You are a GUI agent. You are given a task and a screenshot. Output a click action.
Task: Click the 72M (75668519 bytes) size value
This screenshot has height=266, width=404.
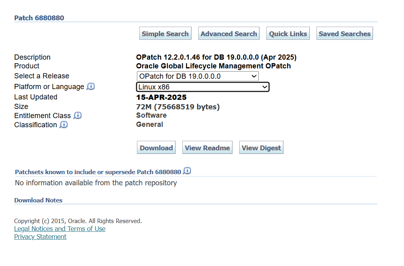click(178, 107)
